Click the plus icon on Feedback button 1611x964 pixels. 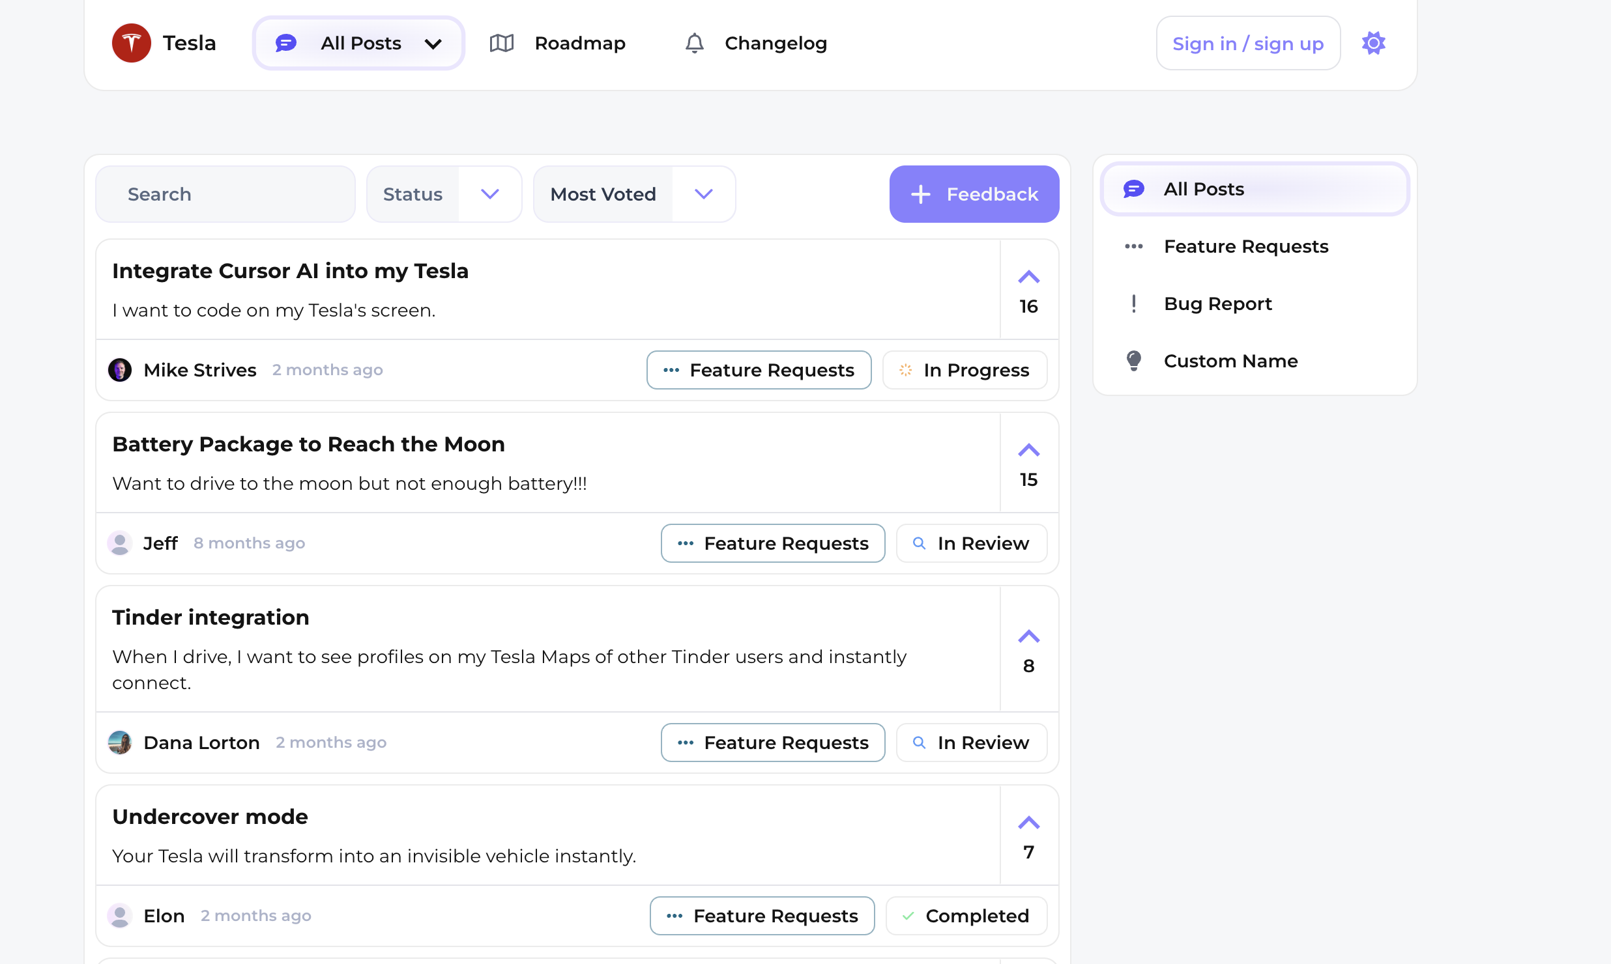(x=921, y=194)
